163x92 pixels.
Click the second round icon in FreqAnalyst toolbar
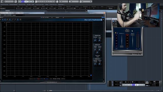[5, 20]
